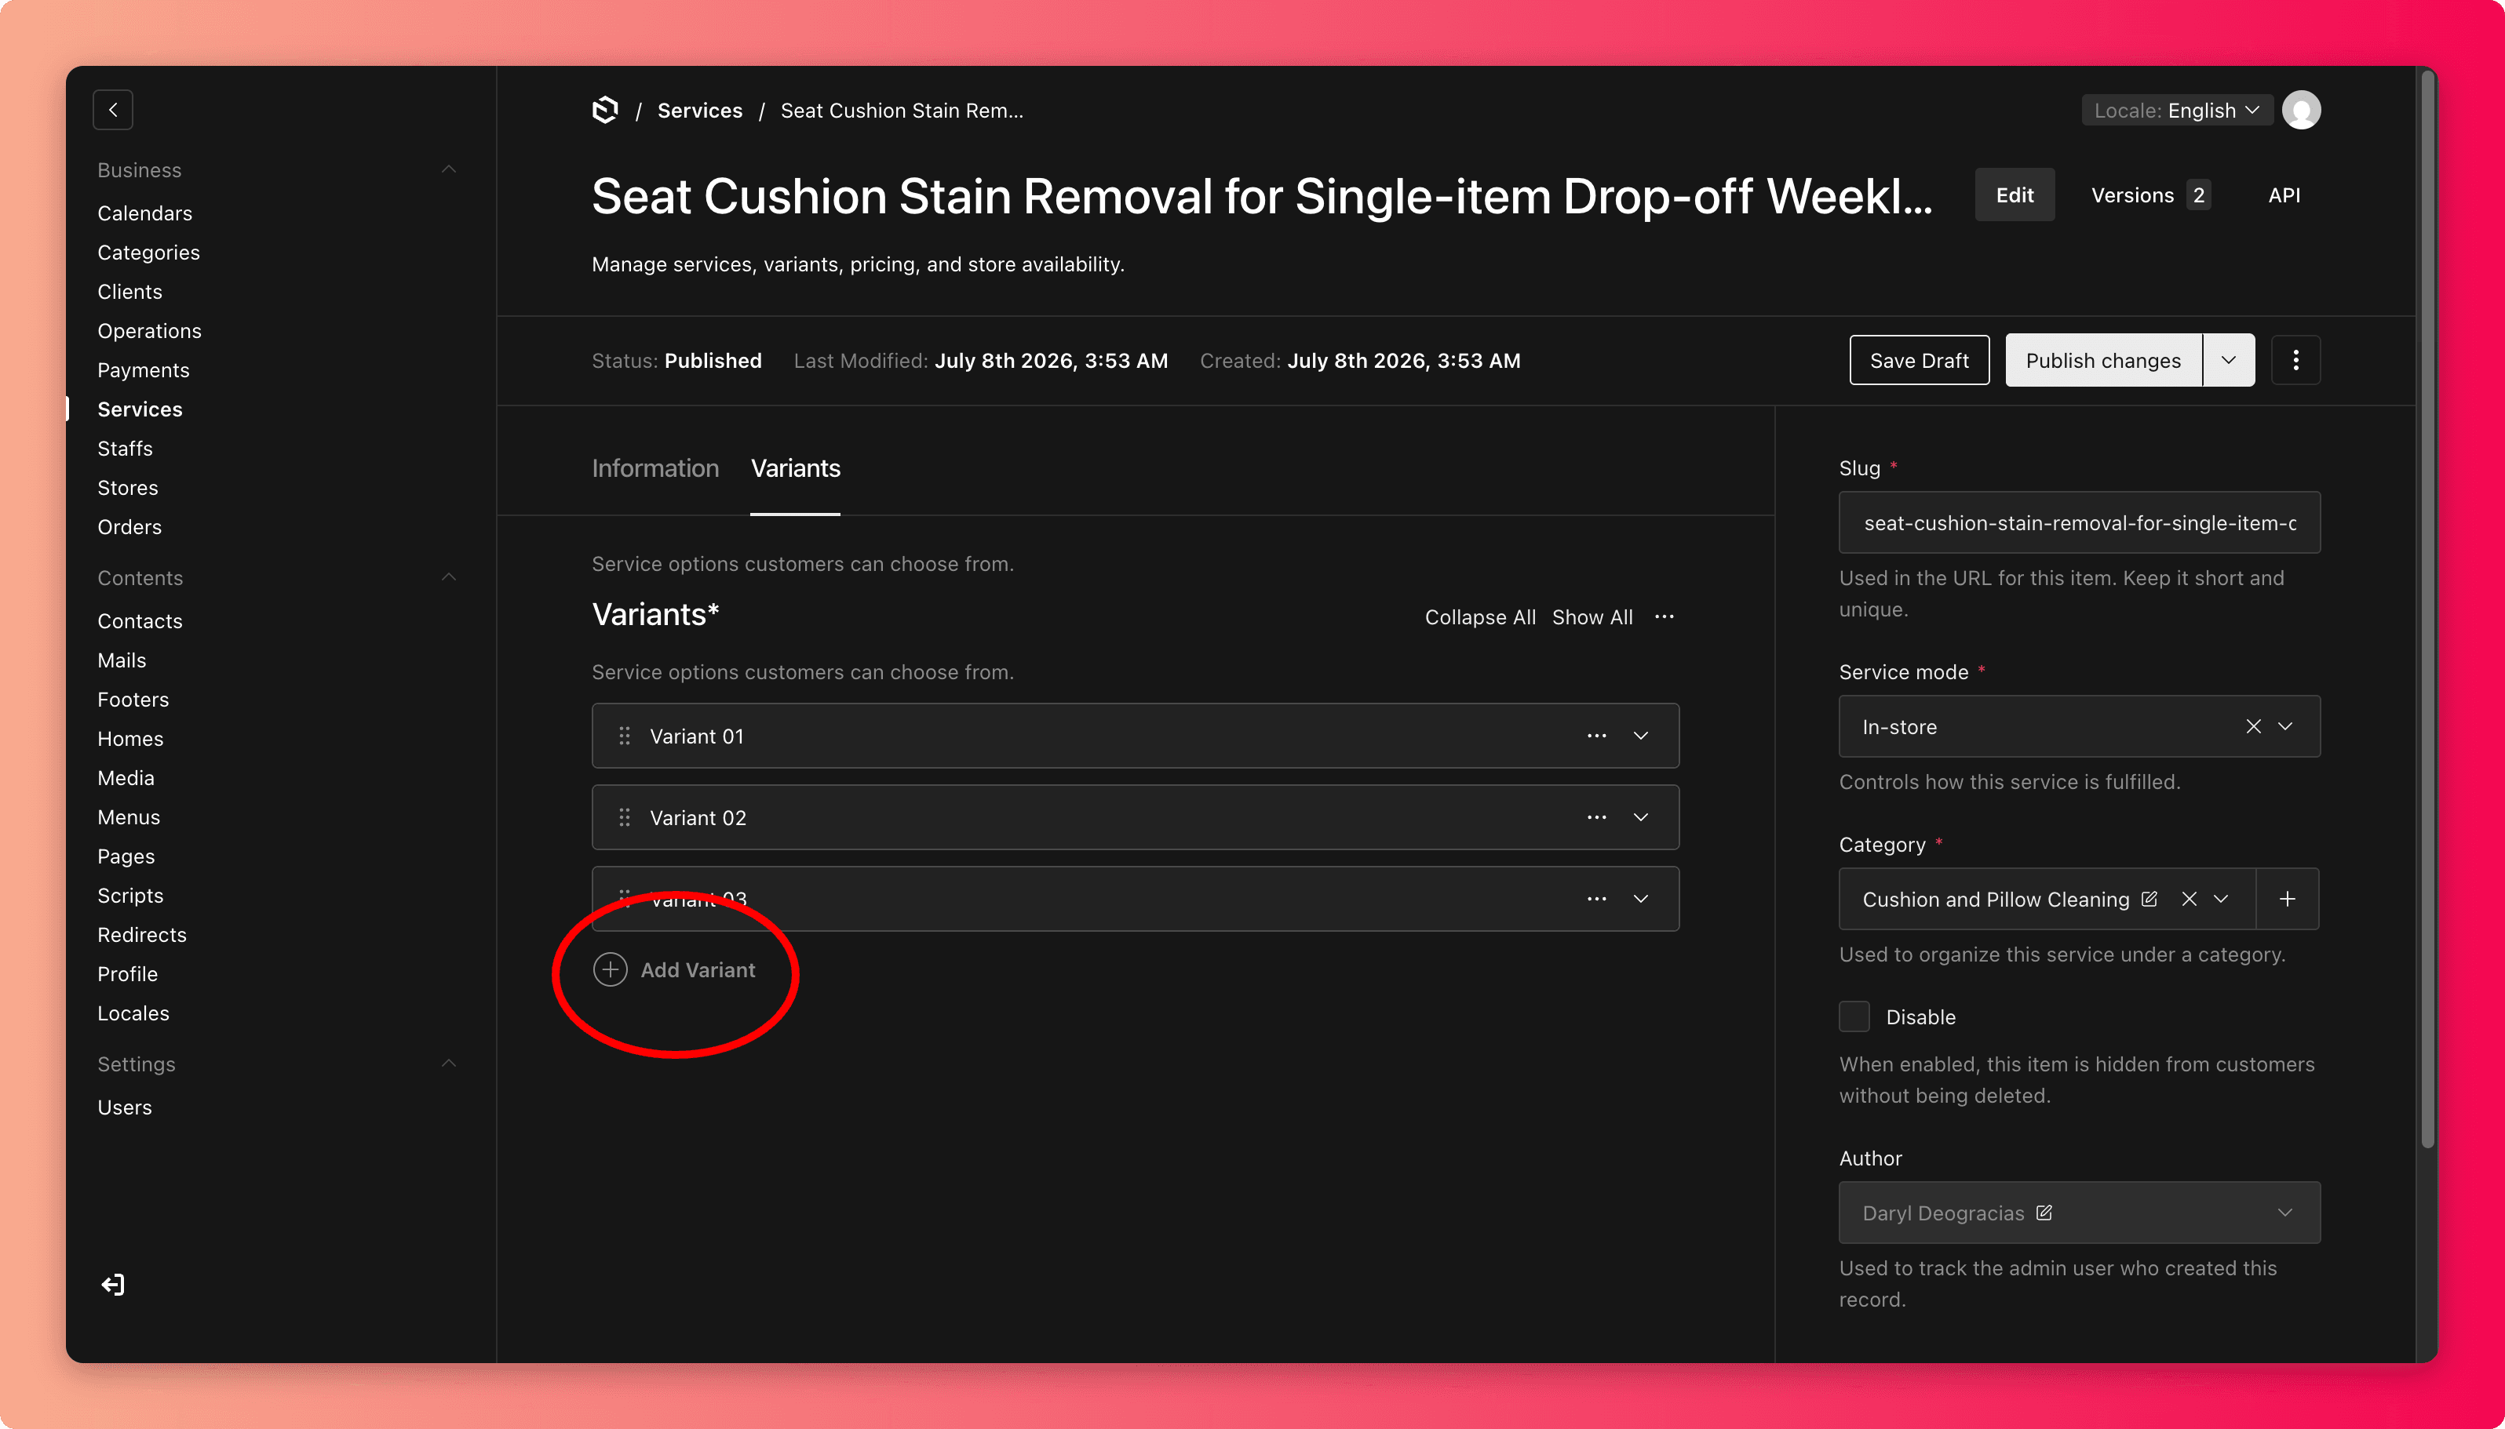Edit the Cushion and Pillow Cleaning category
This screenshot has width=2505, height=1429.
tap(2149, 899)
